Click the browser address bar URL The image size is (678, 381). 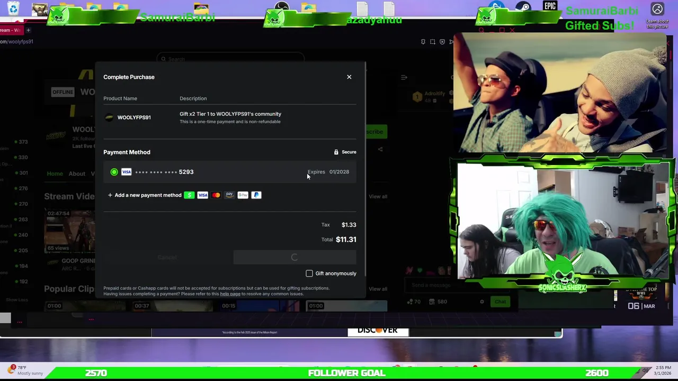(x=17, y=42)
